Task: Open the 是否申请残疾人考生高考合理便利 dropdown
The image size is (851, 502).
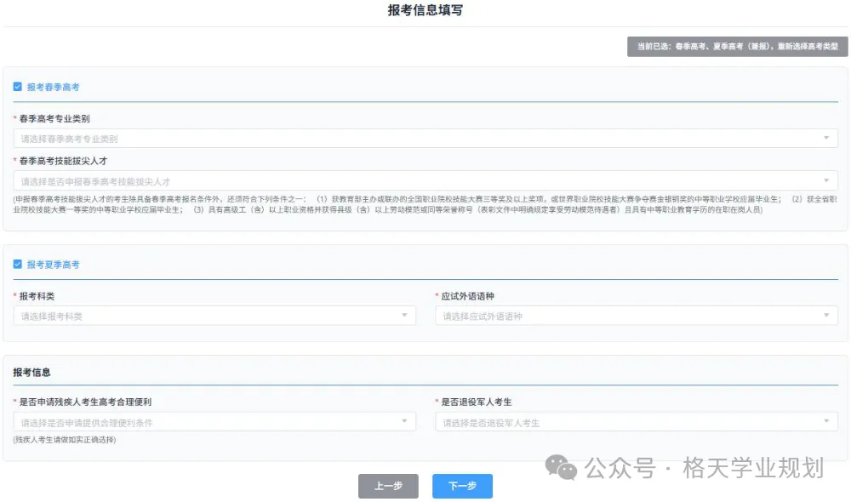Action: coord(214,422)
